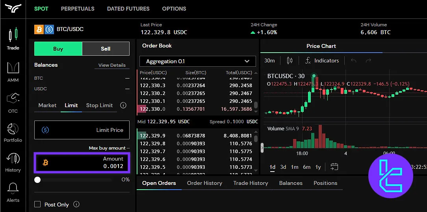Screen dimensions: 427x212
Task: Open the bottom Balances tab
Action: (x=291, y=183)
